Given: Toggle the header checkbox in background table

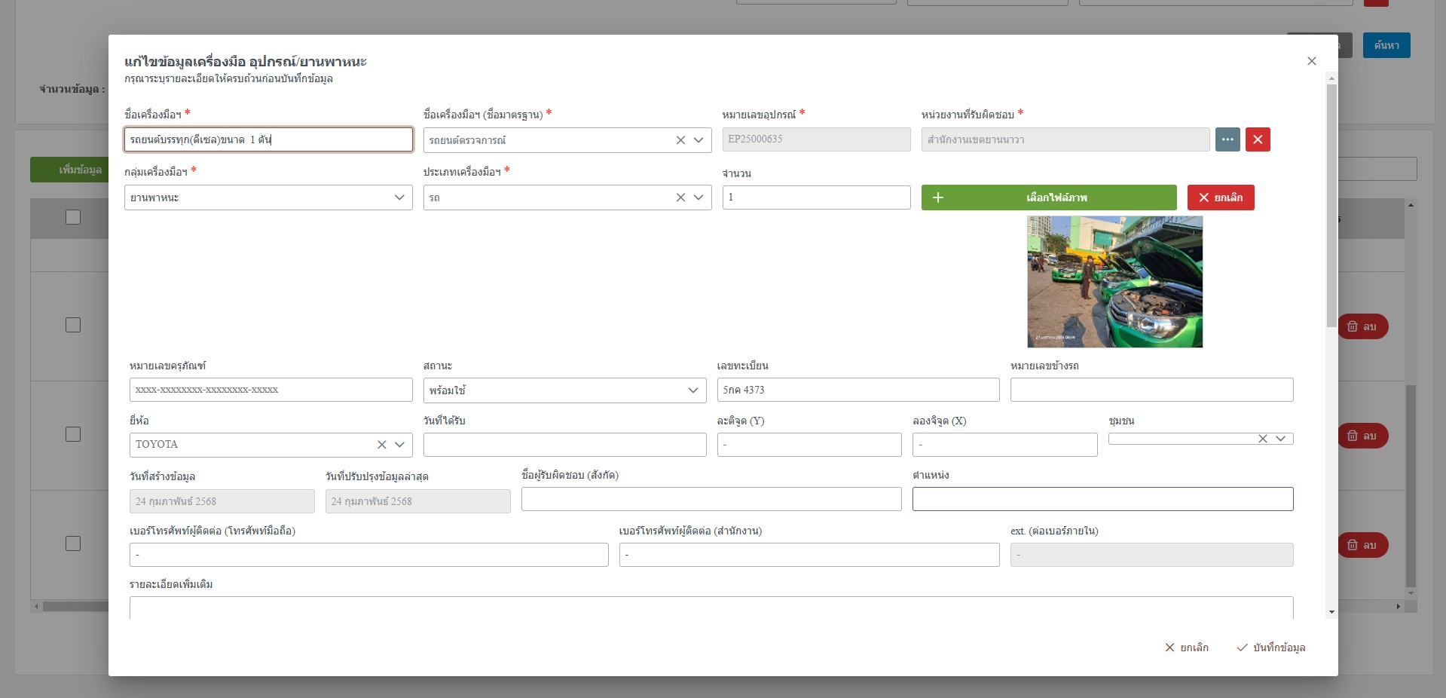Looking at the screenshot, I should pos(73,217).
